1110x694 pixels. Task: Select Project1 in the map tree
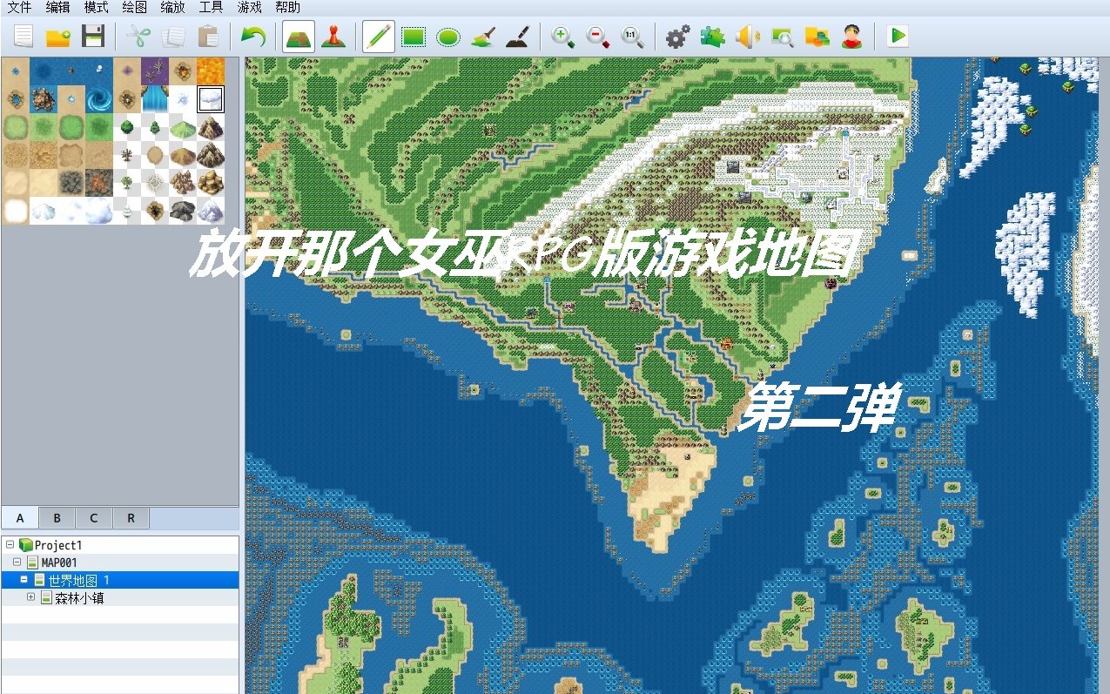(57, 545)
